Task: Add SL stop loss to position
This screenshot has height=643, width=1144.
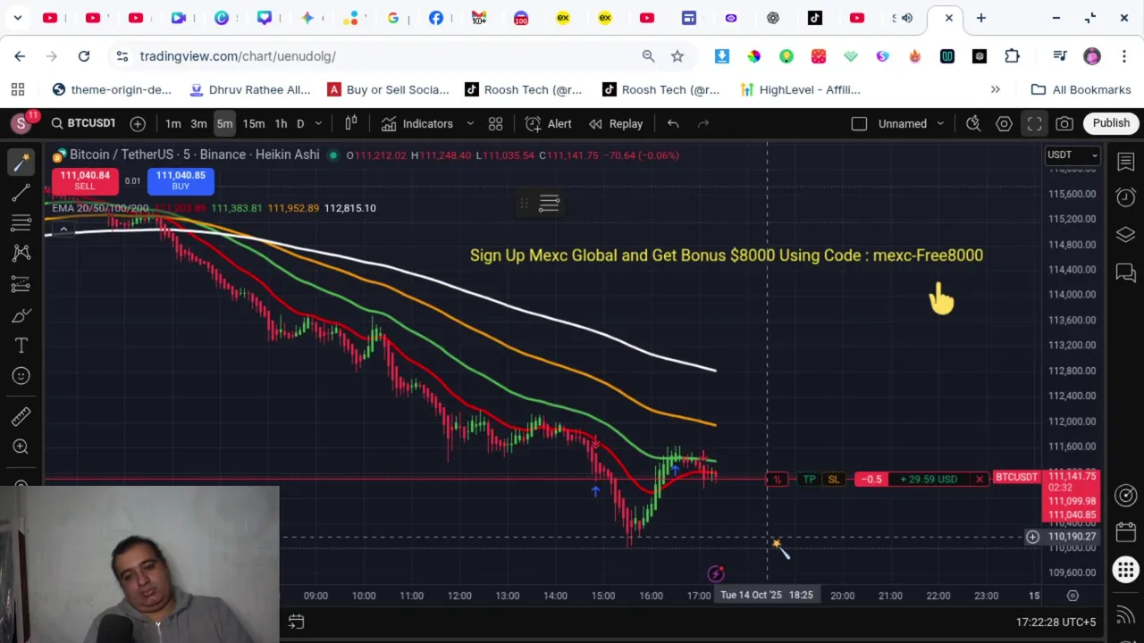Action: [x=833, y=480]
